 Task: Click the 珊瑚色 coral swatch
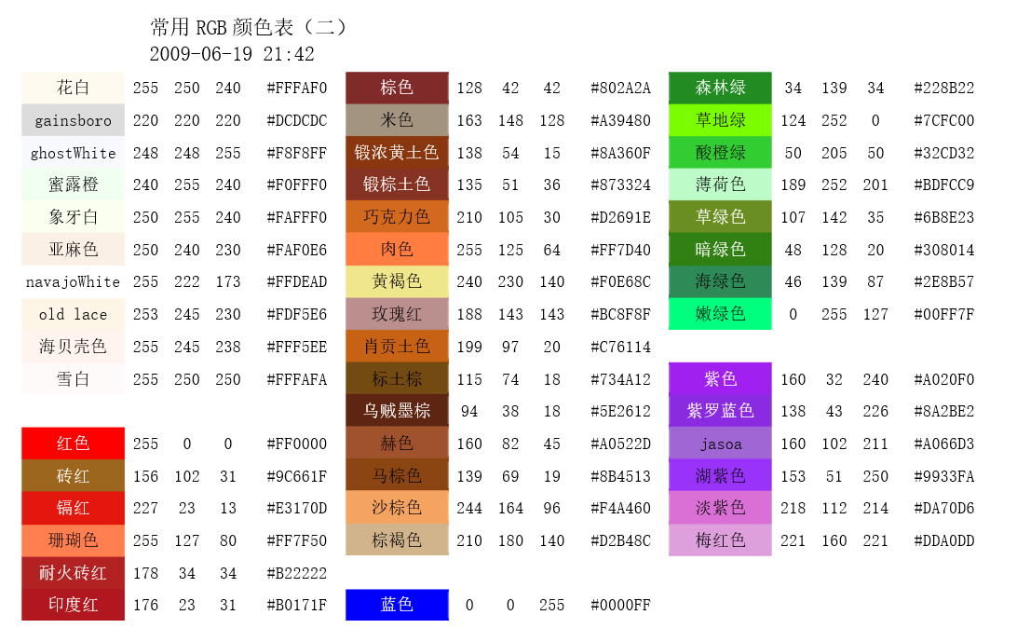click(73, 540)
